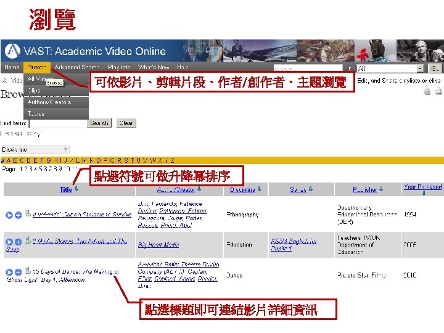Sort by Publisher using arrow icon
The height and width of the screenshot is (333, 444).
pyautogui.click(x=381, y=189)
